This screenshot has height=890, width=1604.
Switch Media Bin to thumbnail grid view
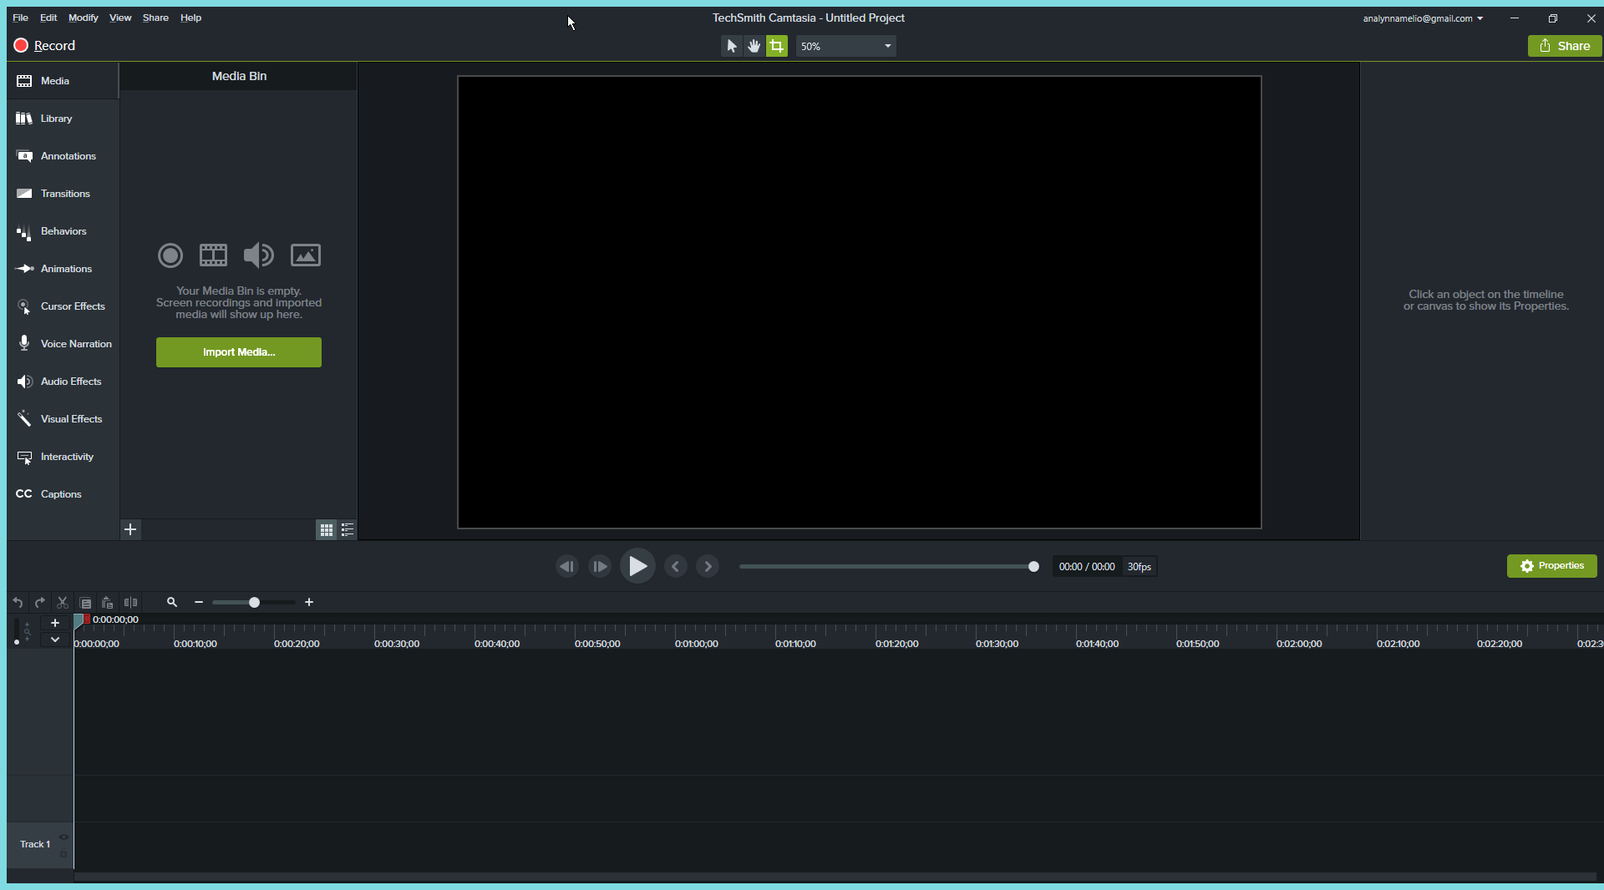[327, 529]
